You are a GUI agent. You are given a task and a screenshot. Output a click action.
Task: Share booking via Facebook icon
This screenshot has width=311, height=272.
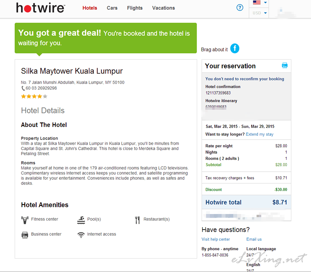pos(235,48)
